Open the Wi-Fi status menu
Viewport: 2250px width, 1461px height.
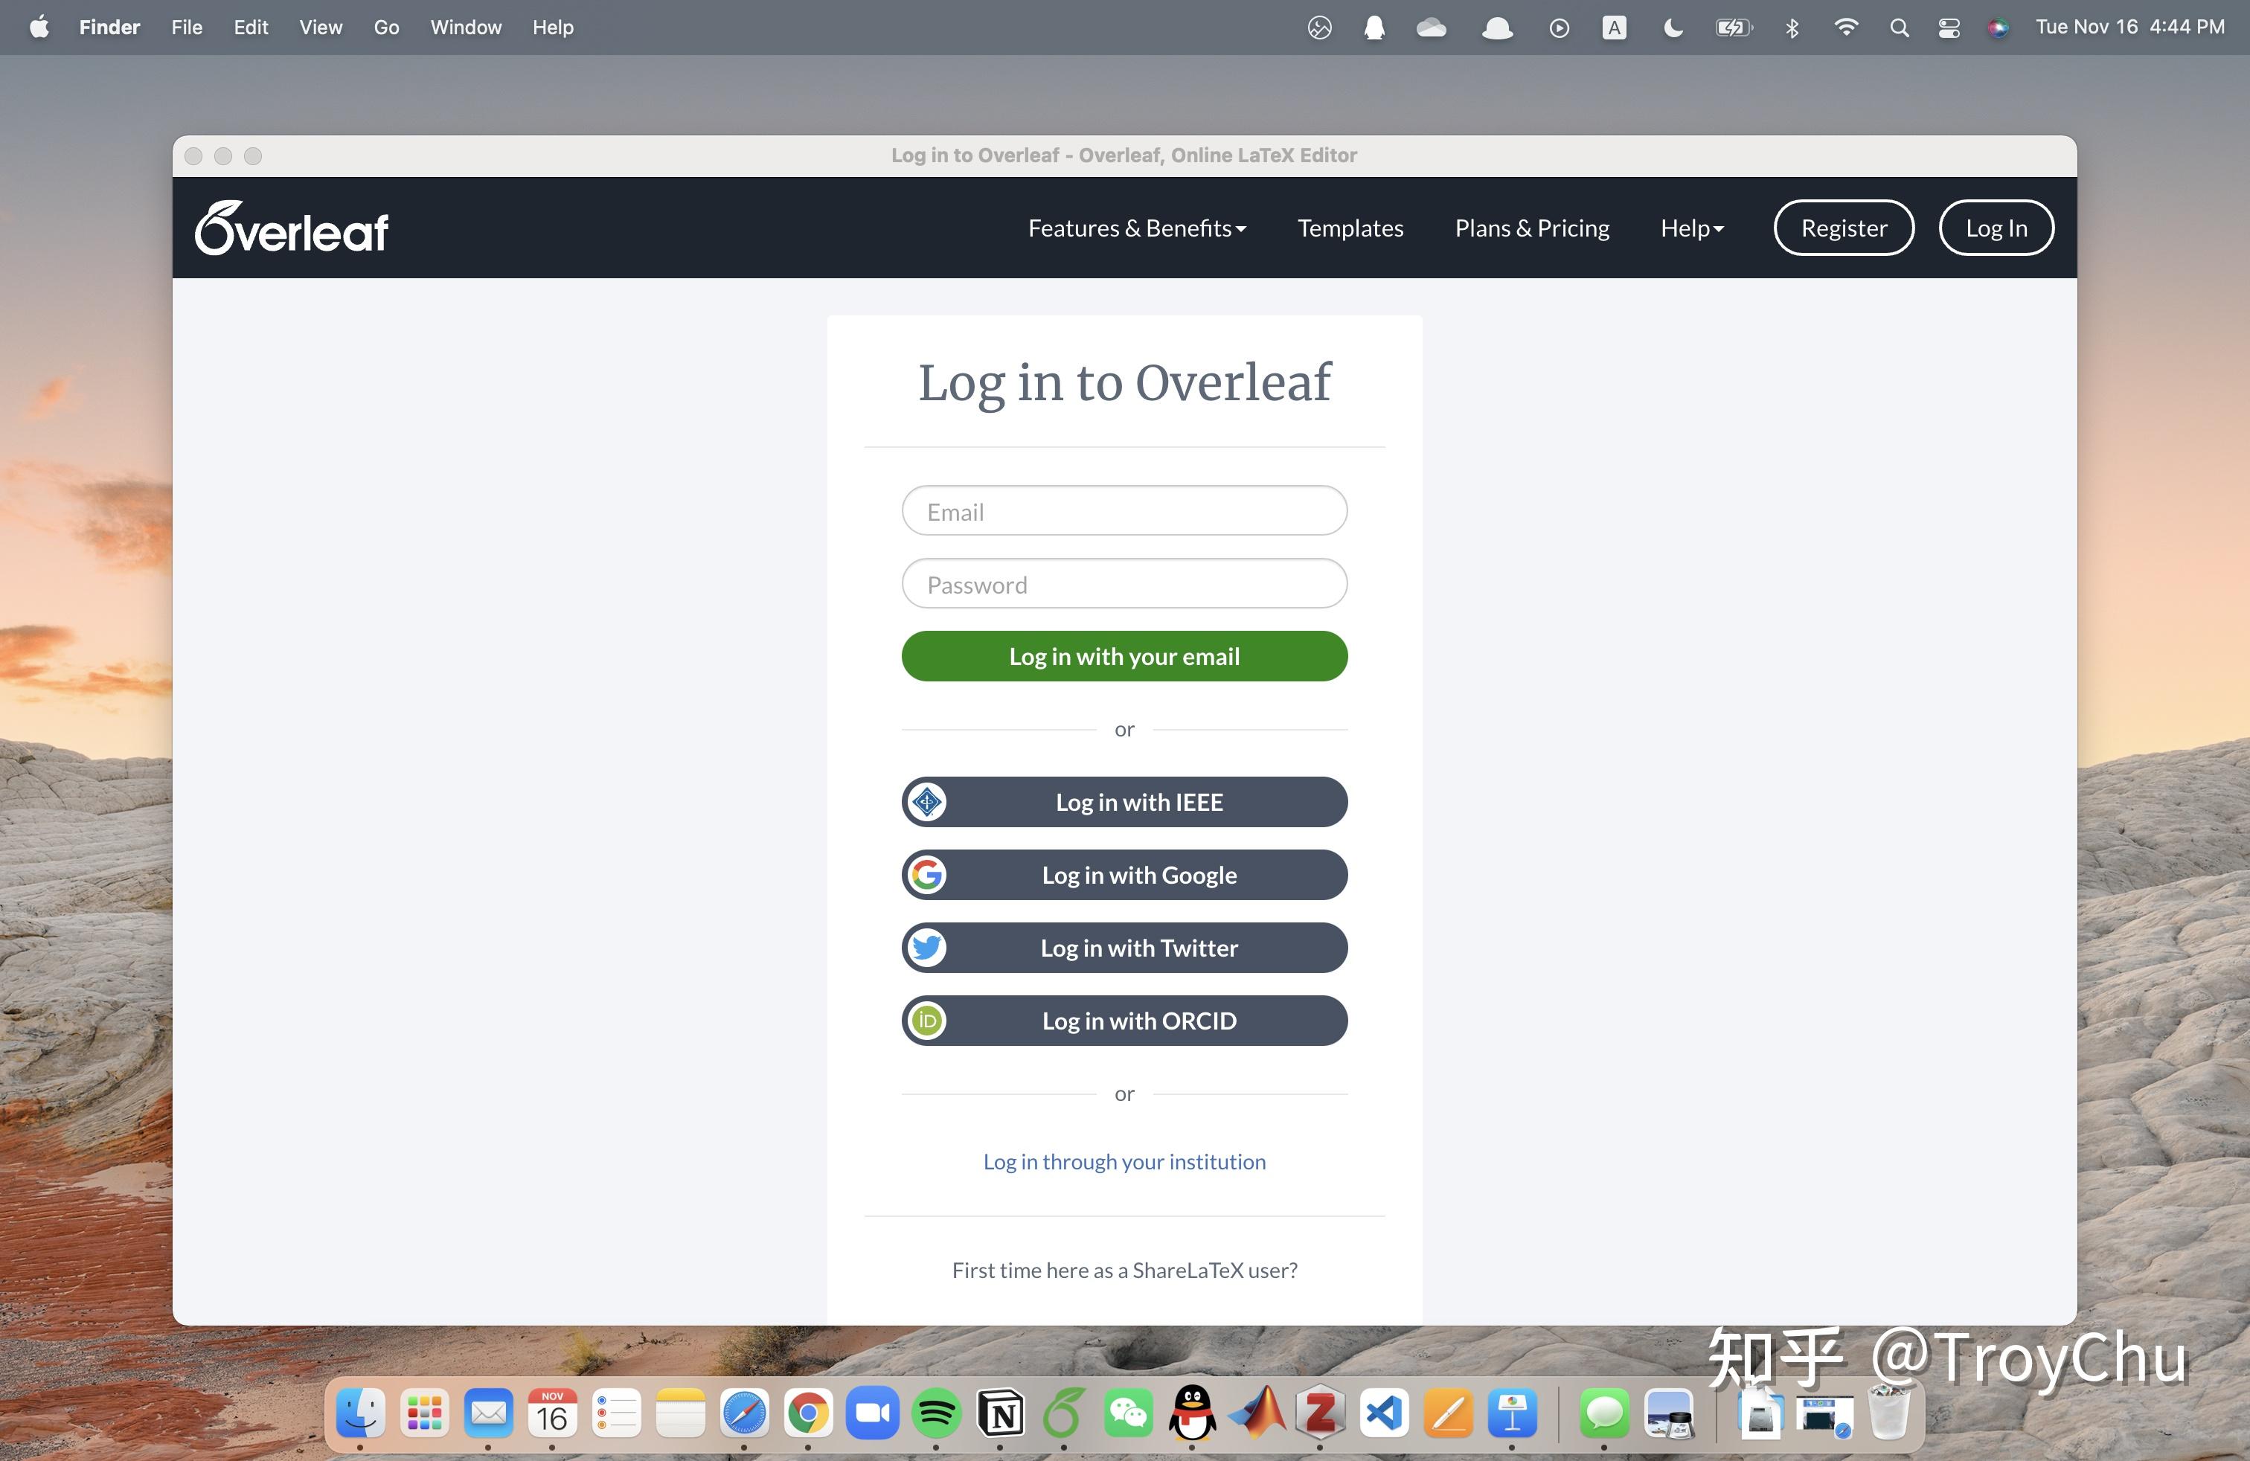[x=1845, y=28]
